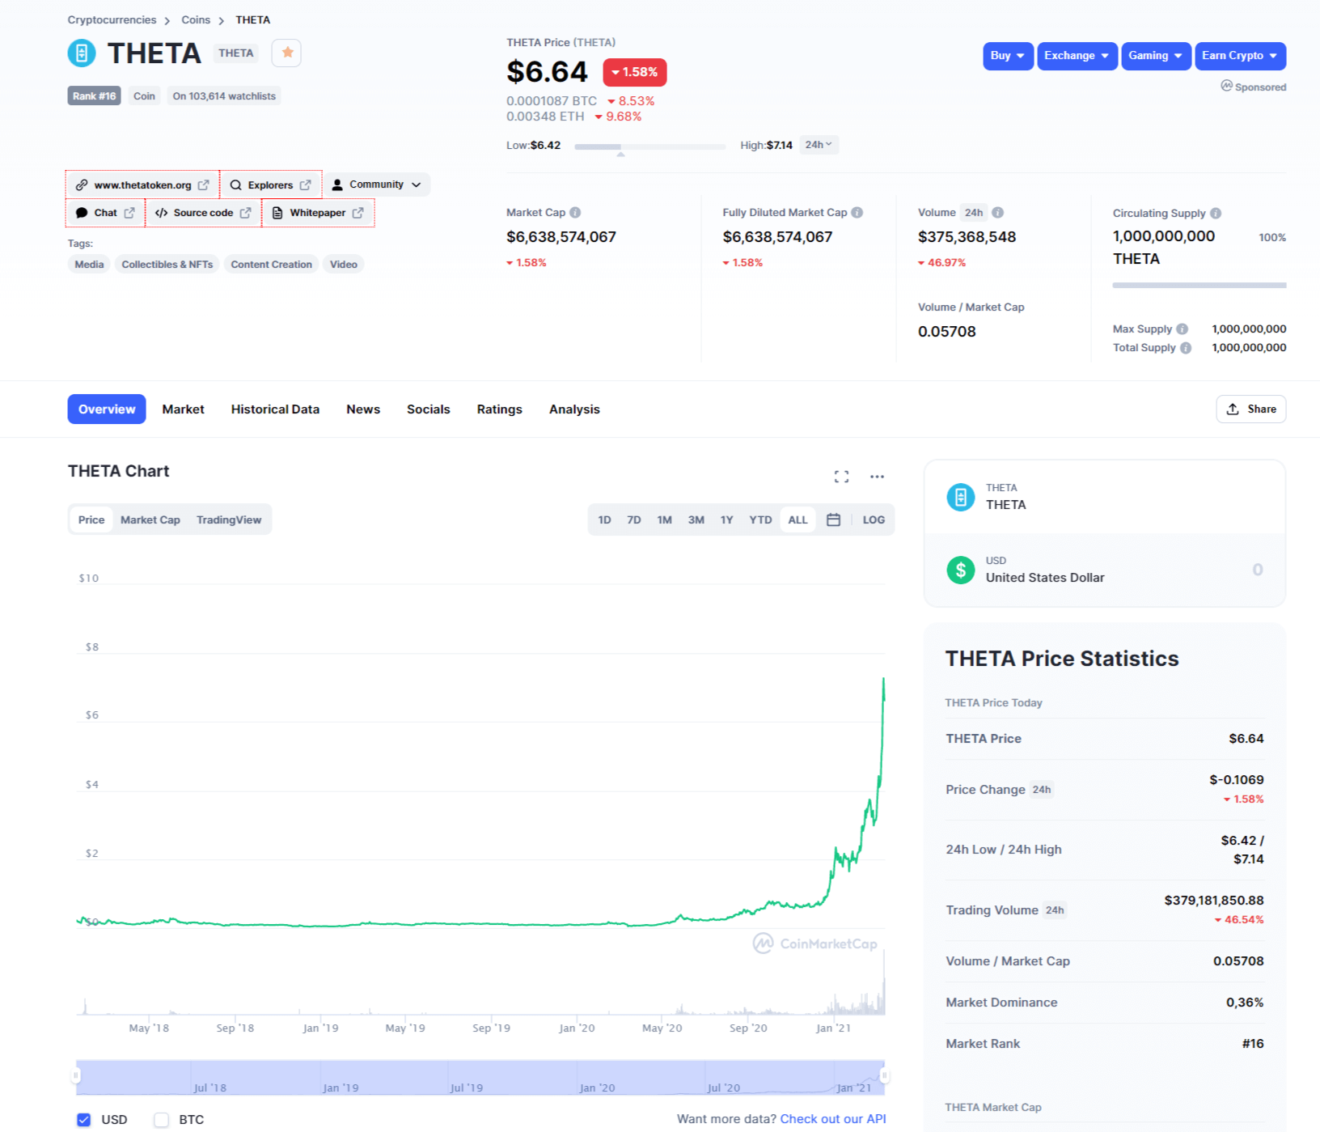This screenshot has width=1320, height=1132.
Task: Click the Content Creation tag
Action: click(x=271, y=265)
